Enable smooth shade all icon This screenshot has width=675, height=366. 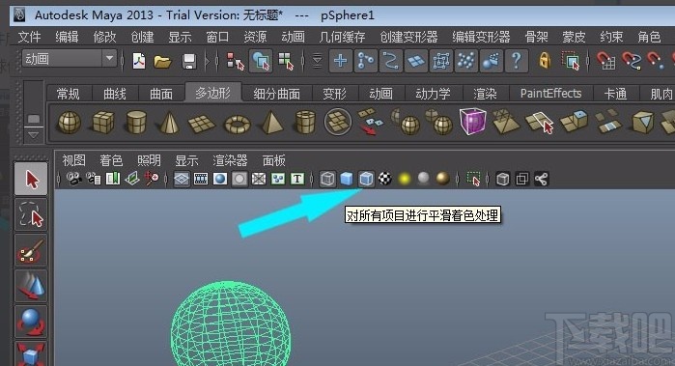[347, 179]
